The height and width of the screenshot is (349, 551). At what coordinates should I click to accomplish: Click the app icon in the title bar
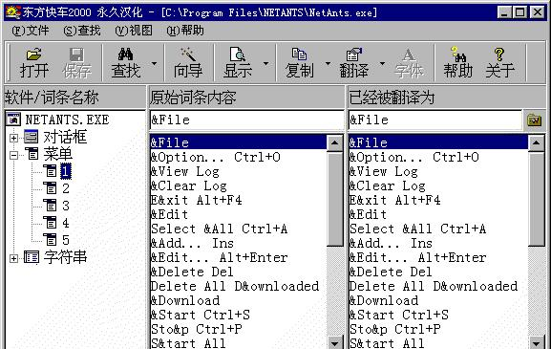click(12, 12)
